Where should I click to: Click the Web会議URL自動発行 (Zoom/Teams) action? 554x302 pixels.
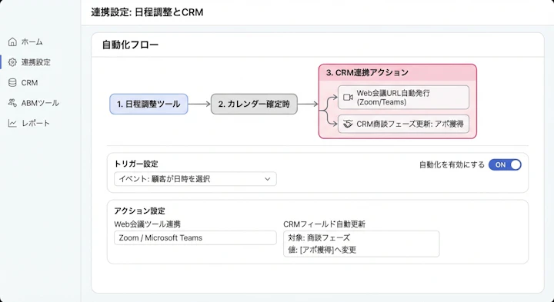[403, 98]
